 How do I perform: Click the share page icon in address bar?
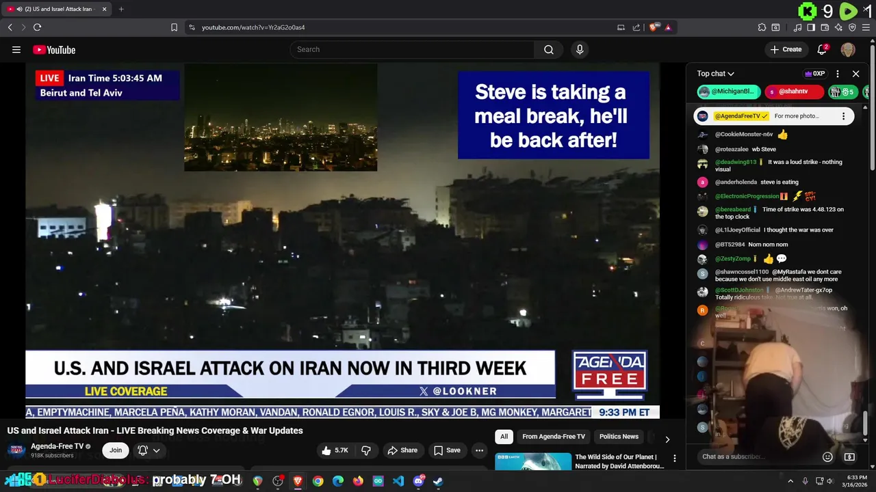click(x=636, y=27)
